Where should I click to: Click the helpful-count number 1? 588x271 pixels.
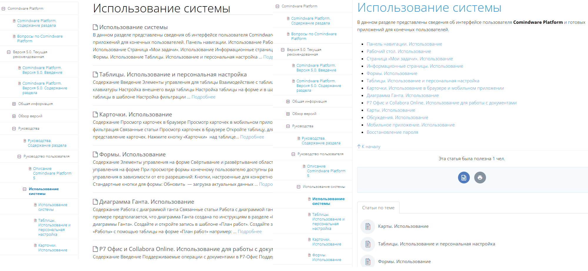point(494,159)
